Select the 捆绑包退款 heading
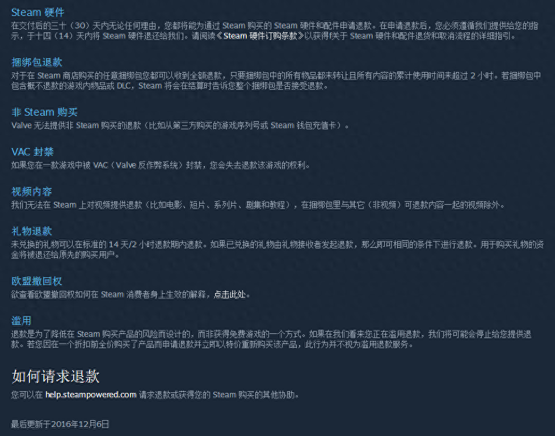Image resolution: width=555 pixels, height=436 pixels. click(37, 62)
